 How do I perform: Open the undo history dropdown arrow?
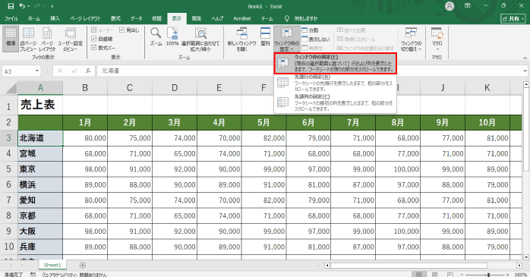coord(28,6)
